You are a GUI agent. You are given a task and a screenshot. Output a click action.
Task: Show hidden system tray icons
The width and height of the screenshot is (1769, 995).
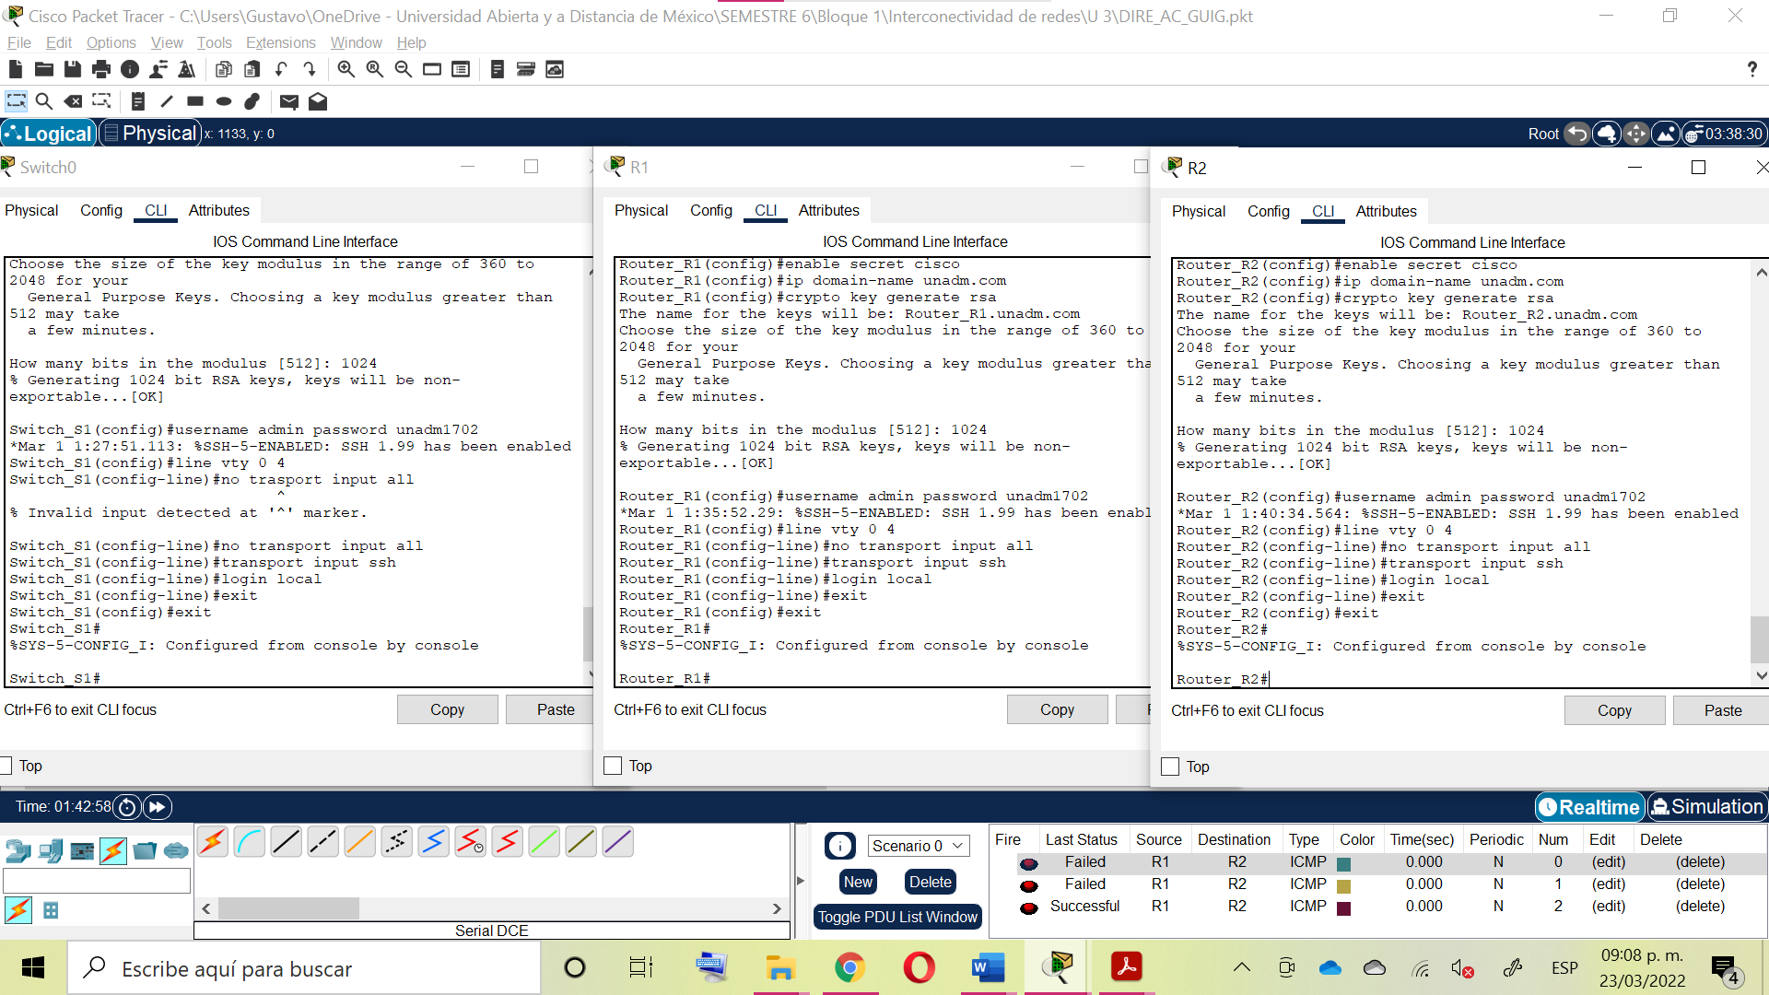click(1242, 967)
